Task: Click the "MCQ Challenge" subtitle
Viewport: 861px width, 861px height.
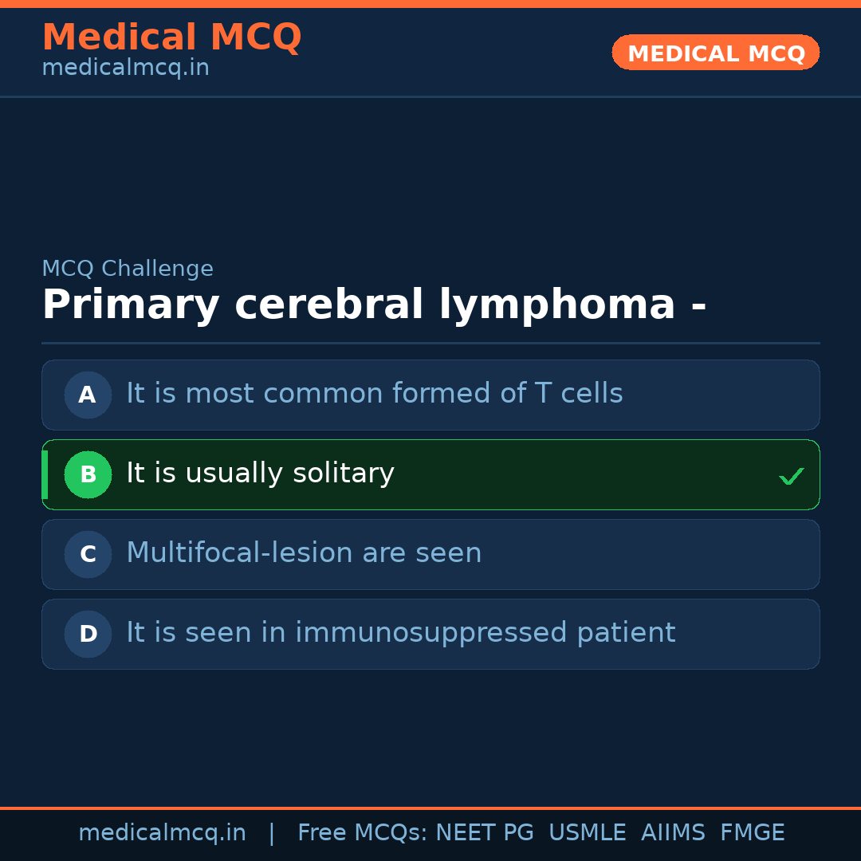Action: pos(128,269)
